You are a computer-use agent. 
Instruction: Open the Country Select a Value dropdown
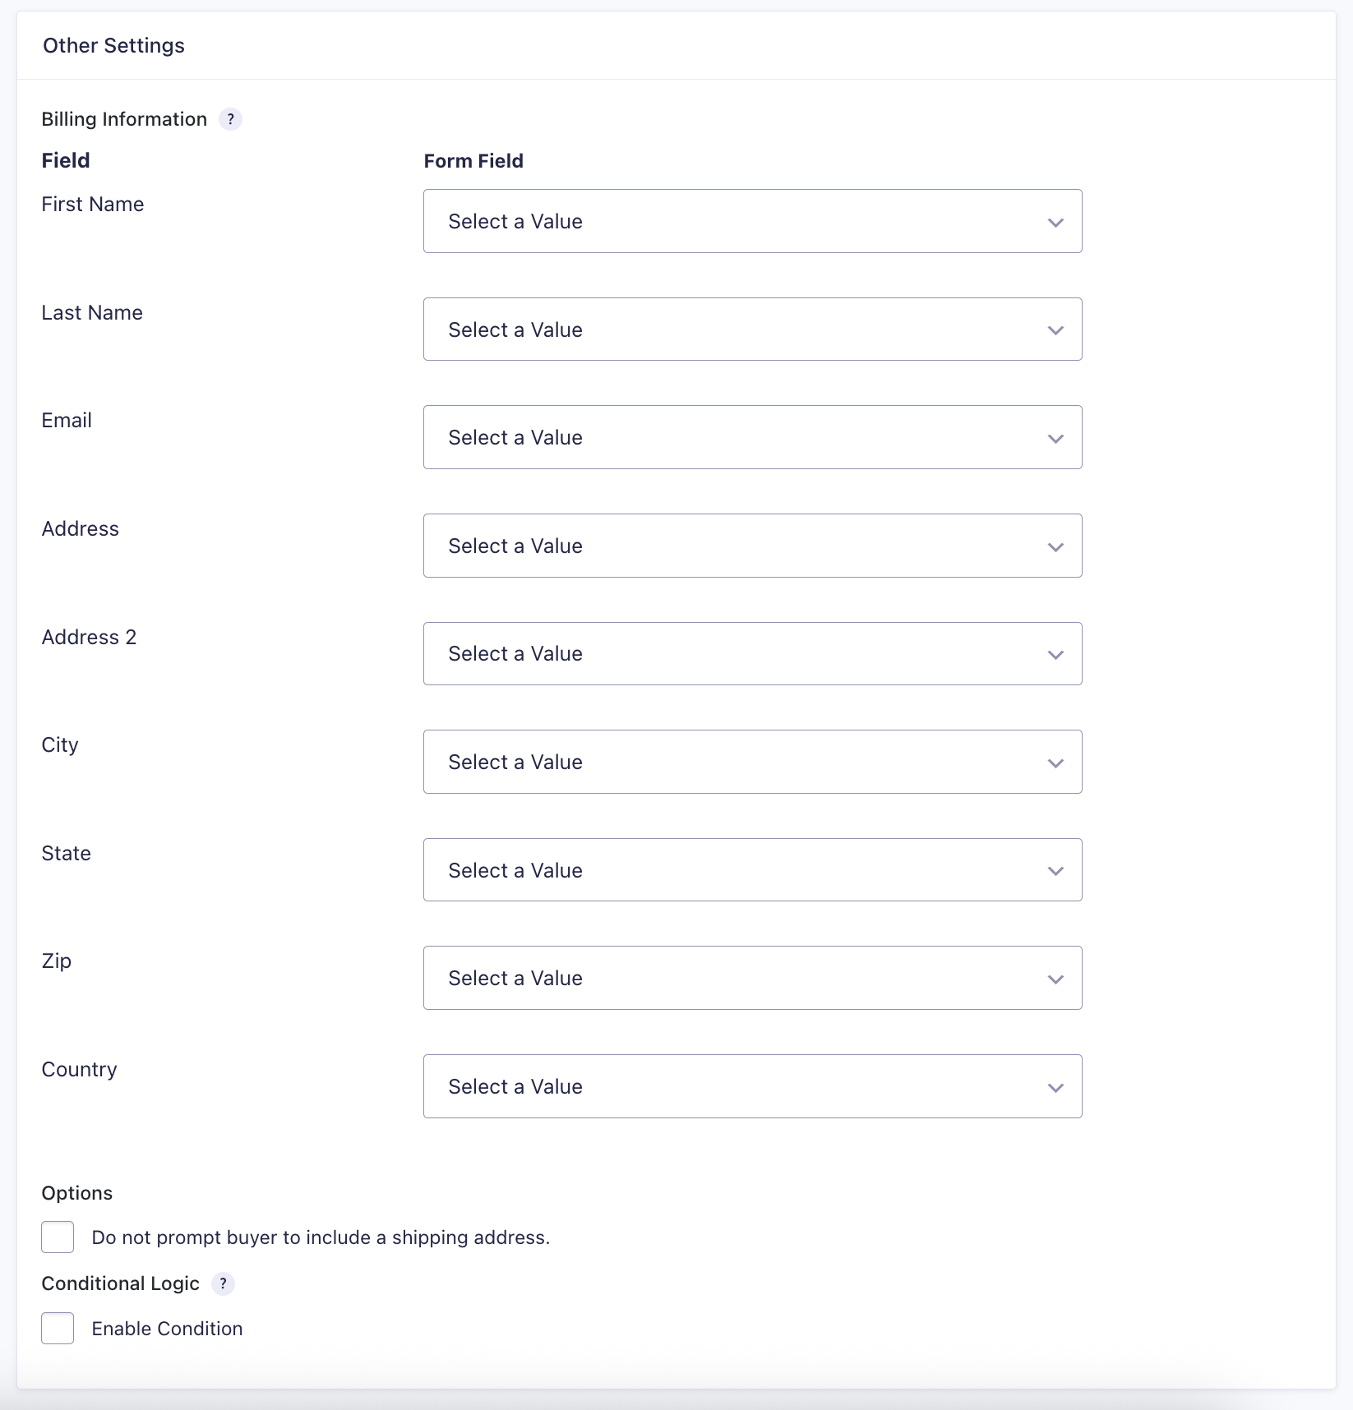(751, 1087)
